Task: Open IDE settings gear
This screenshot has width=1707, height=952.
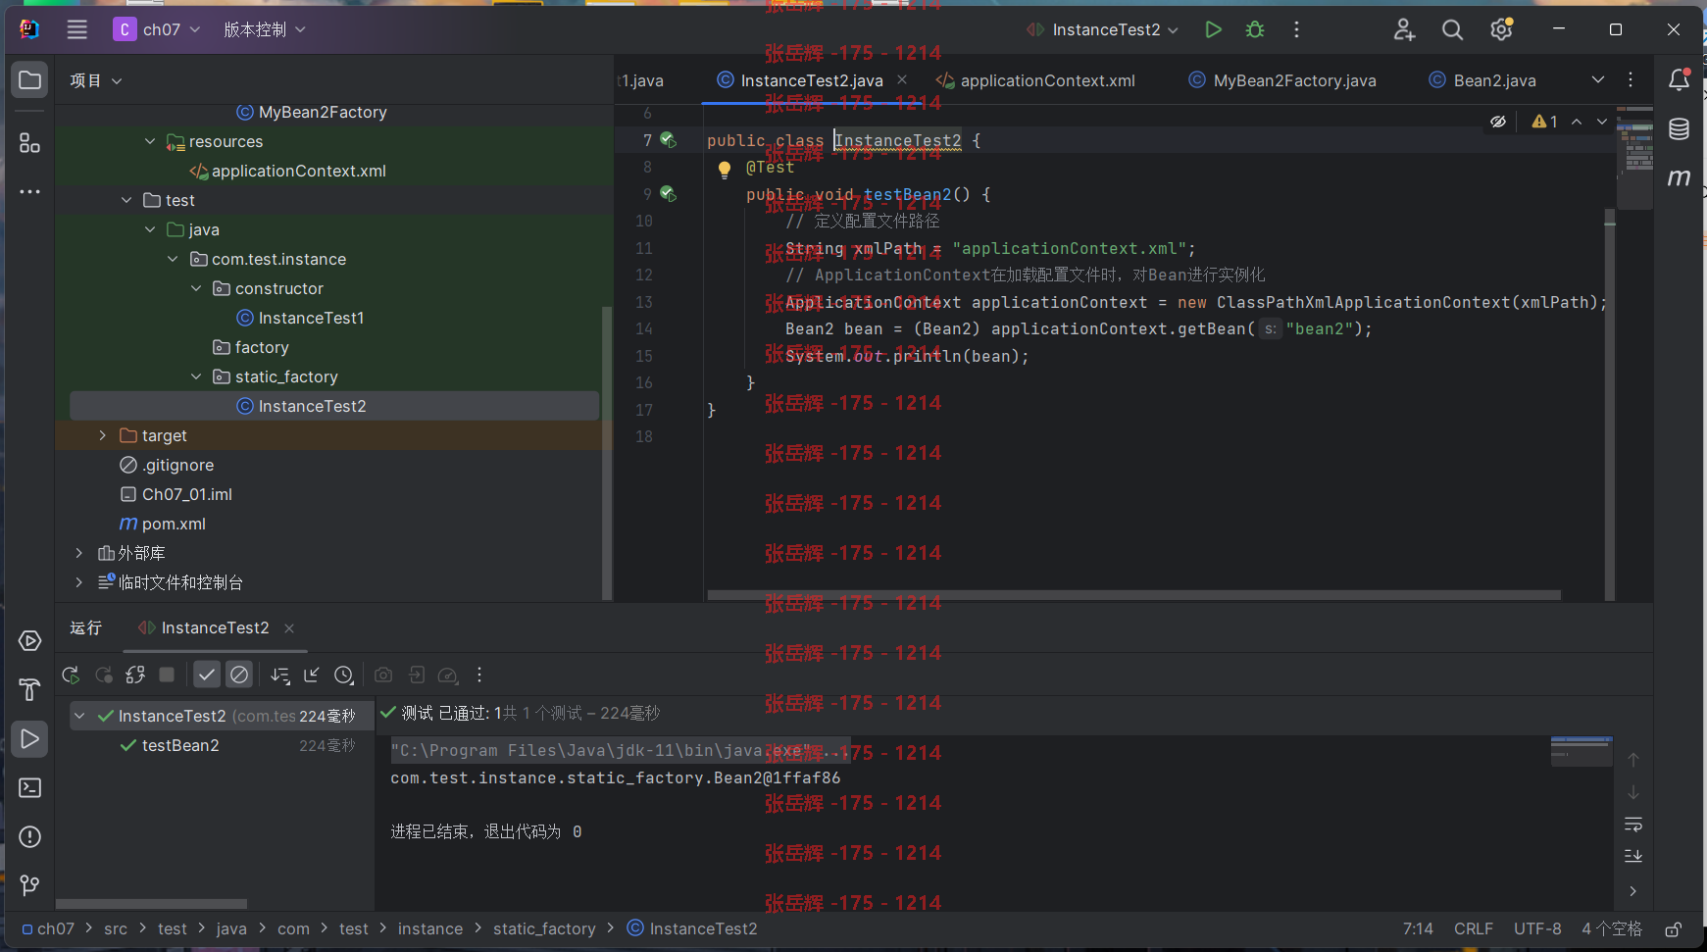Action: click(1501, 29)
